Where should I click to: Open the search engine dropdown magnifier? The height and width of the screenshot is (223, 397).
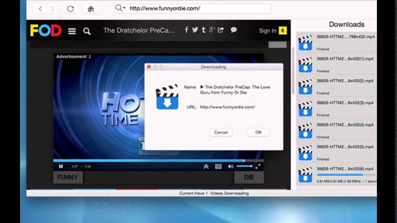click(x=120, y=8)
